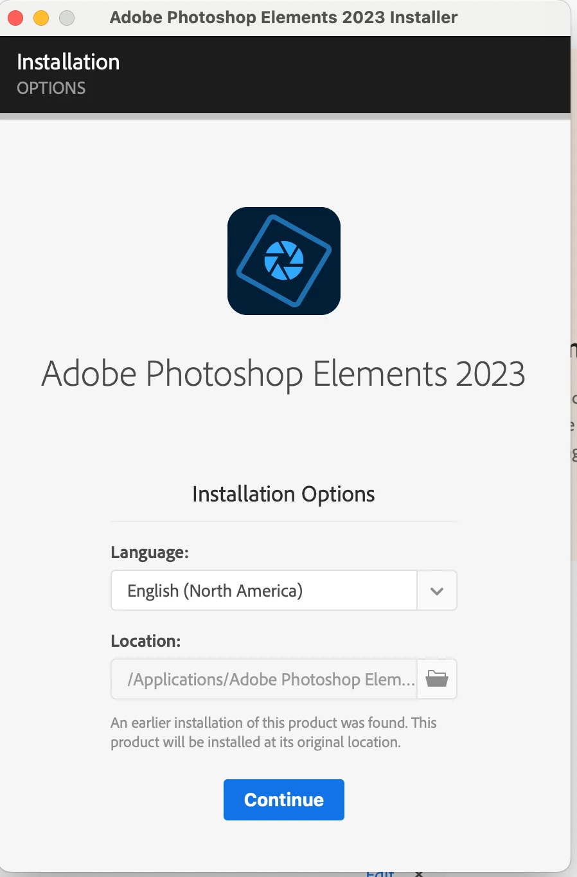Click the installer window title text
577x877 pixels.
(x=283, y=17)
